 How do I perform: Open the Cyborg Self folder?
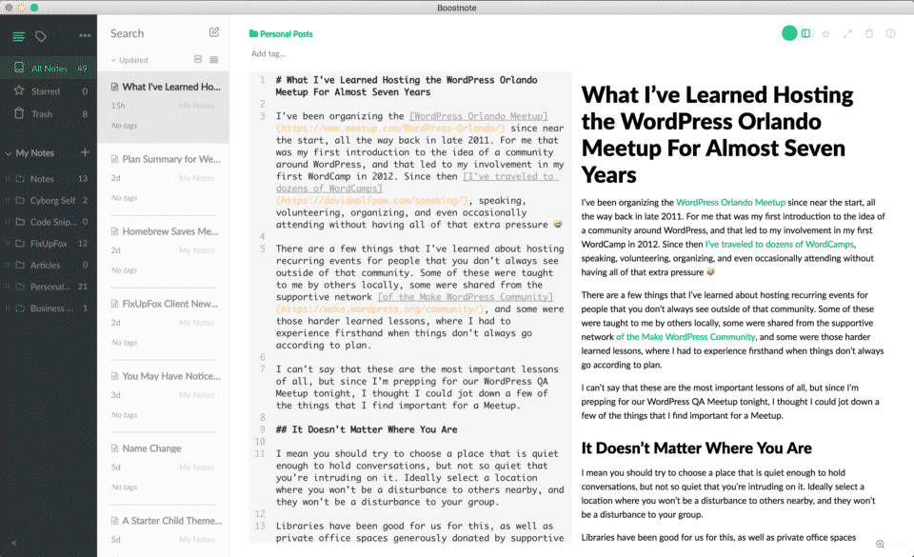coord(49,201)
